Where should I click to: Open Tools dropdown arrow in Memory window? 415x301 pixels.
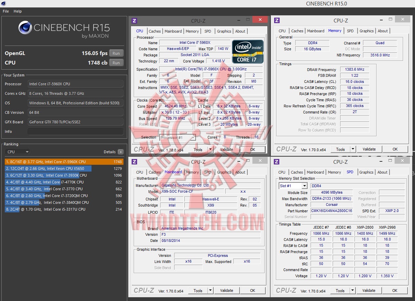pos(353,149)
